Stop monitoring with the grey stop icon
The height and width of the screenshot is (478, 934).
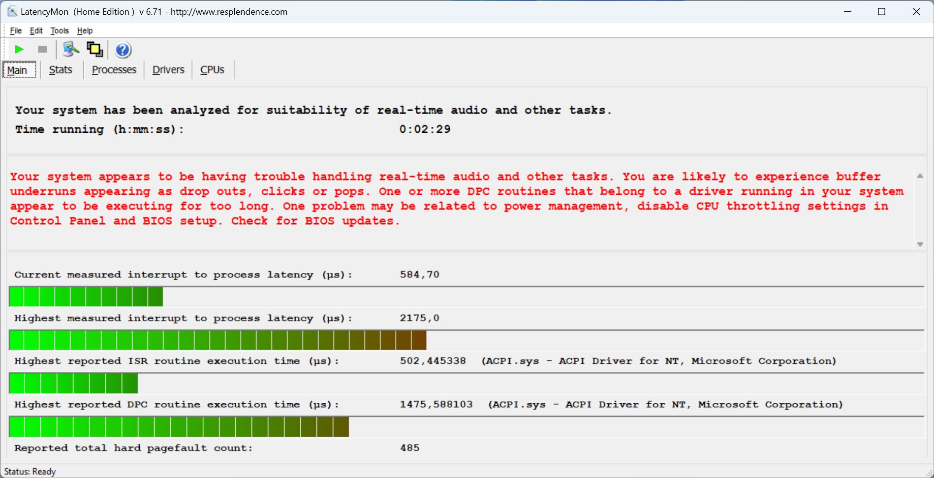42,50
